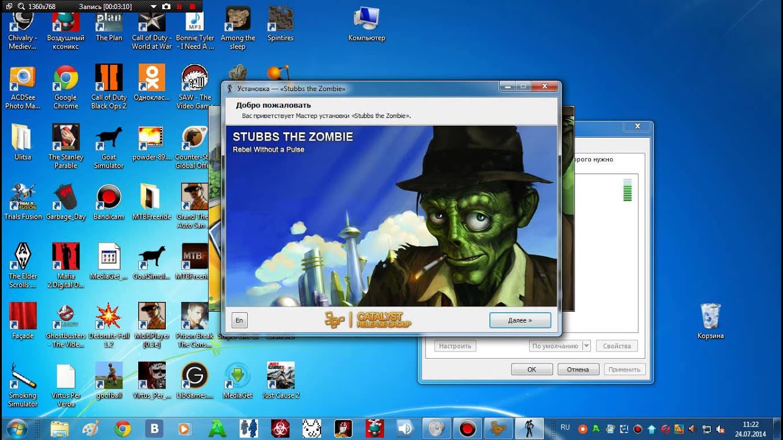Click Отмена in the sound dialog
The width and height of the screenshot is (783, 440).
577,369
